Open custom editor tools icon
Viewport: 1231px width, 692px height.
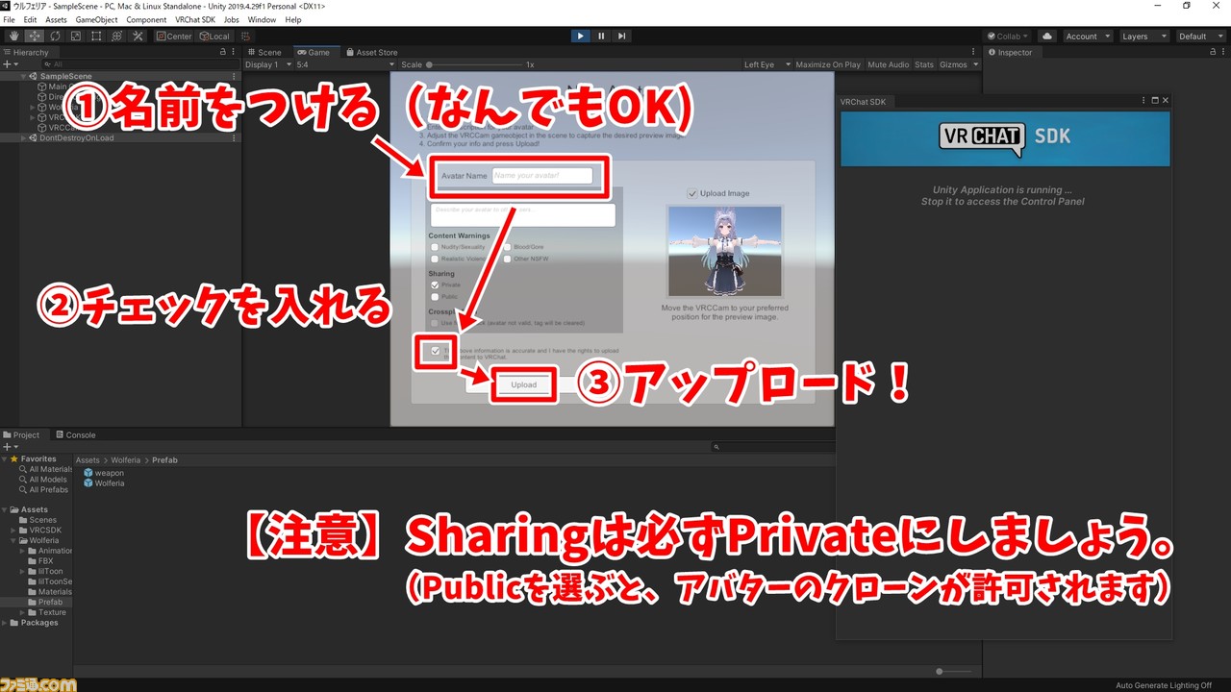tap(138, 36)
